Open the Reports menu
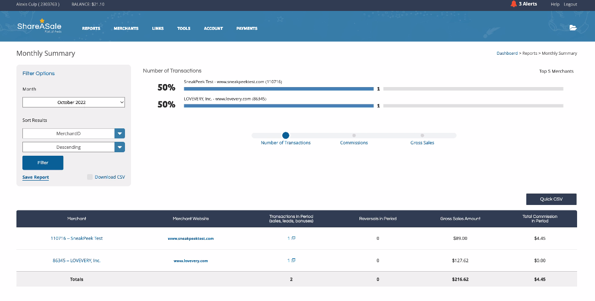The image size is (595, 301). (x=91, y=28)
